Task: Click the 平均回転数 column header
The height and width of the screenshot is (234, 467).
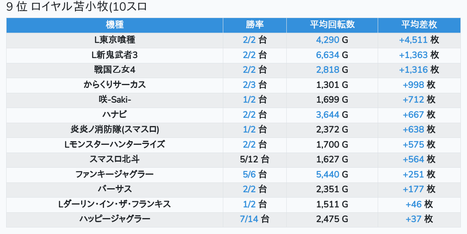Action: pos(332,25)
